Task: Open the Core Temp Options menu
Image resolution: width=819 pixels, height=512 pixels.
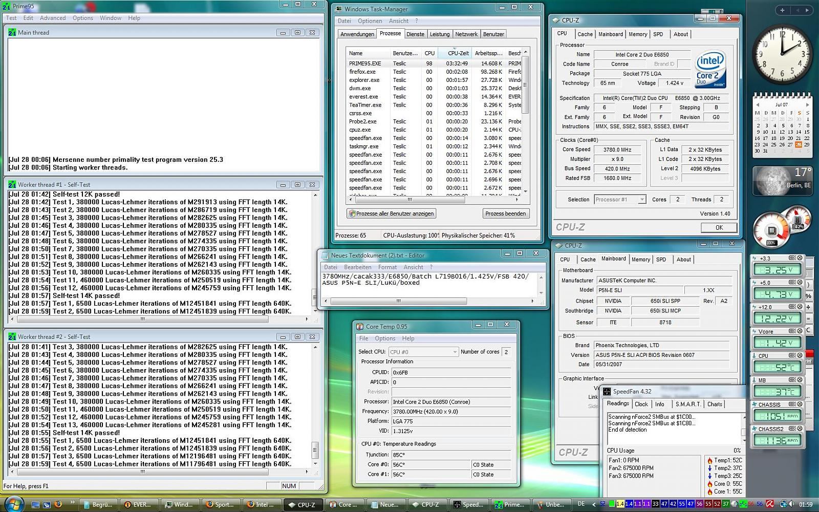Action: tap(385, 338)
